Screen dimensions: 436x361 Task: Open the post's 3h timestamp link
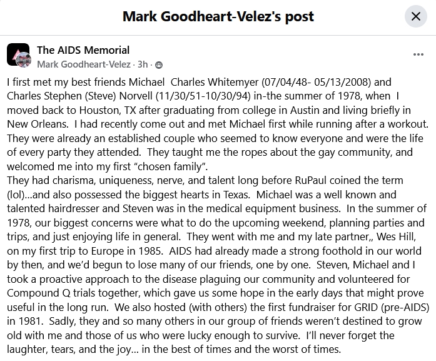tap(143, 64)
